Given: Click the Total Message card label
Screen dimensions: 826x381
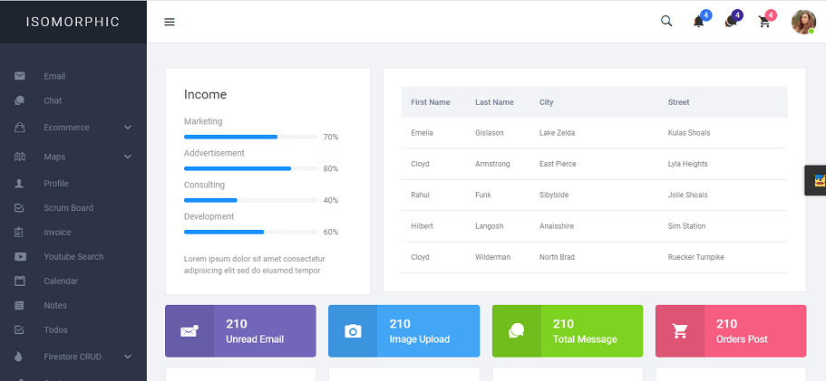Looking at the screenshot, I should [x=585, y=339].
